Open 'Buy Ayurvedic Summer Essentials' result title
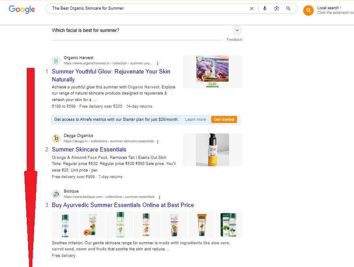354x267 pixels. click(x=123, y=205)
